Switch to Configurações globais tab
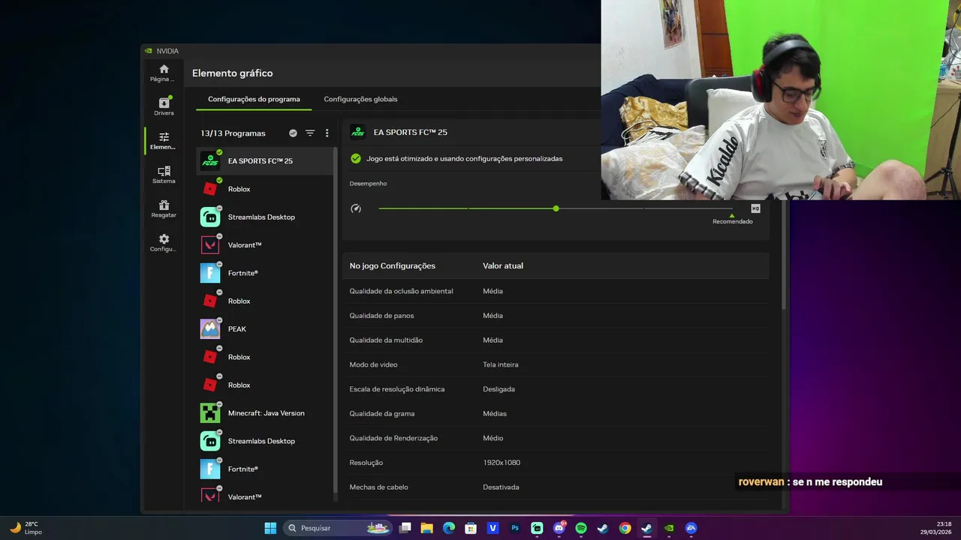The width and height of the screenshot is (961, 540). [360, 99]
